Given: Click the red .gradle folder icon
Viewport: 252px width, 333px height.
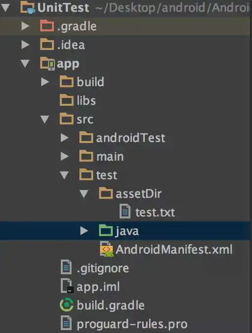Looking at the screenshot, I should click(47, 26).
